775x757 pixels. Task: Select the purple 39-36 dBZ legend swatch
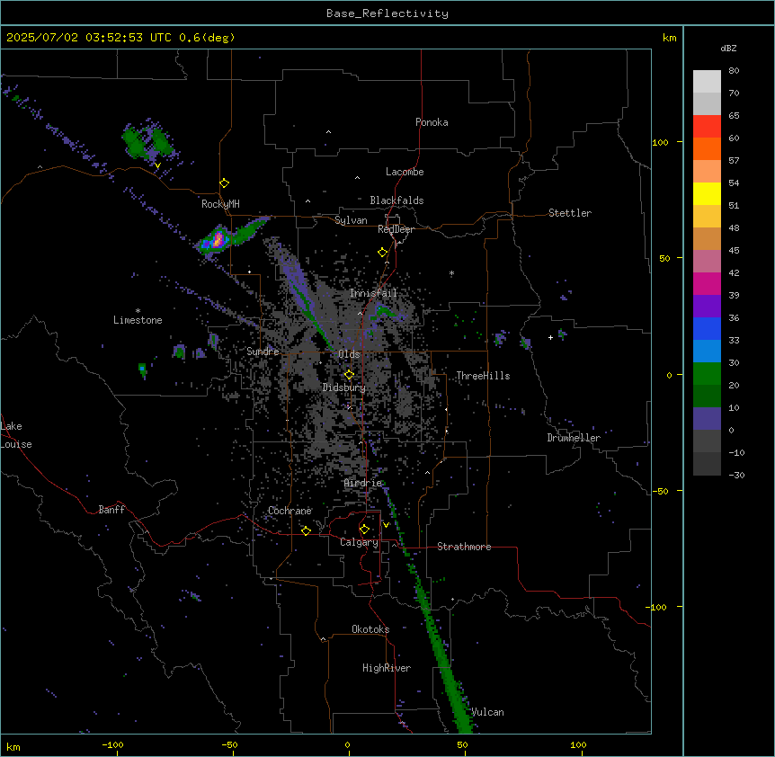[707, 307]
